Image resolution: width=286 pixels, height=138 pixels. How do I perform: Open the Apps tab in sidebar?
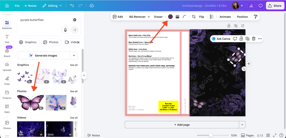[x=7, y=108]
